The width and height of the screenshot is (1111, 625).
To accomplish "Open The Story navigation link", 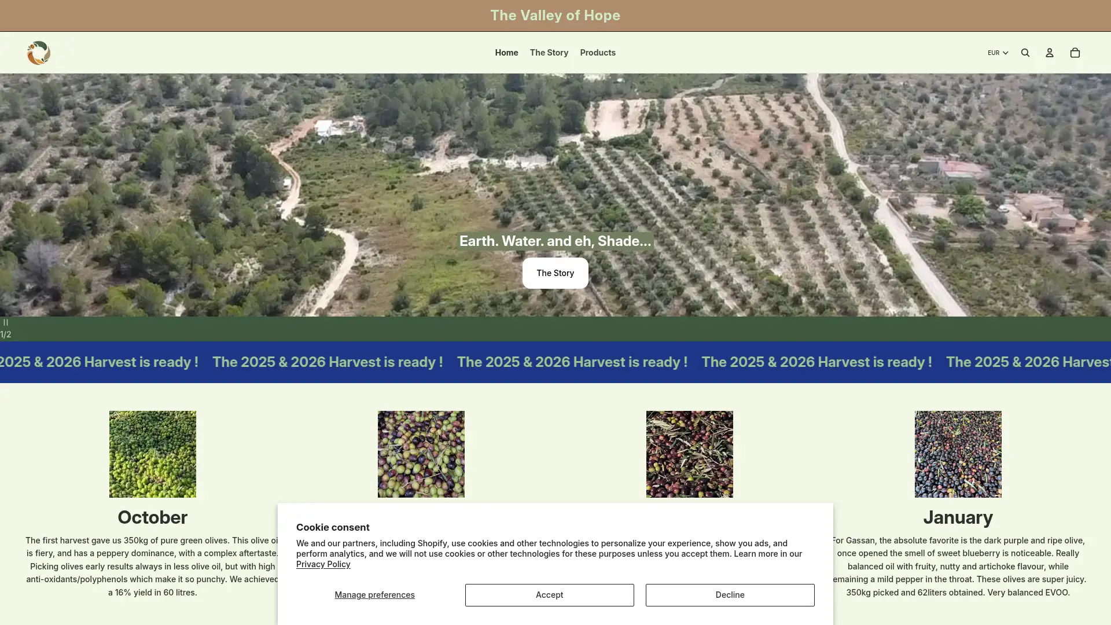I will (x=549, y=53).
